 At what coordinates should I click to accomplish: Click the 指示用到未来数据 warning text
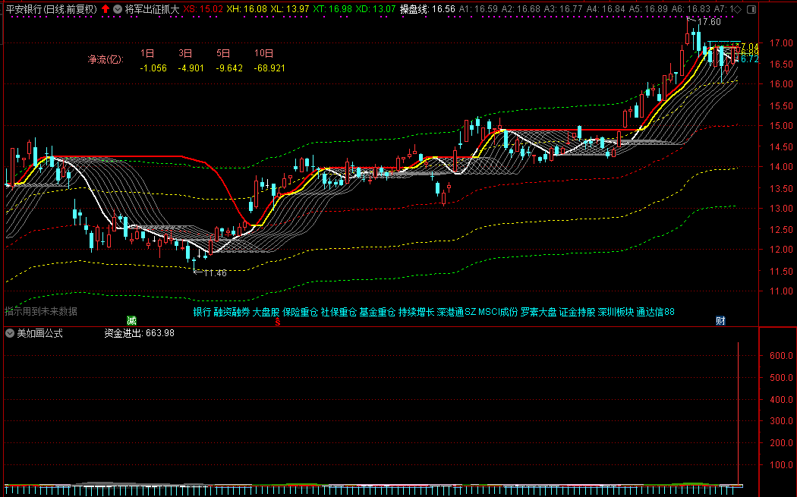(41, 312)
